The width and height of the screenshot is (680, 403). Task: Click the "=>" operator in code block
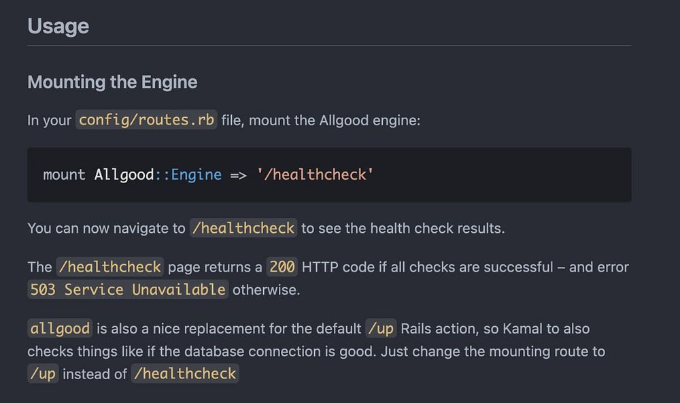pos(239,175)
